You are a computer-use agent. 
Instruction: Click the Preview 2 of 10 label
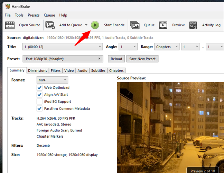pyautogui.click(x=203, y=171)
